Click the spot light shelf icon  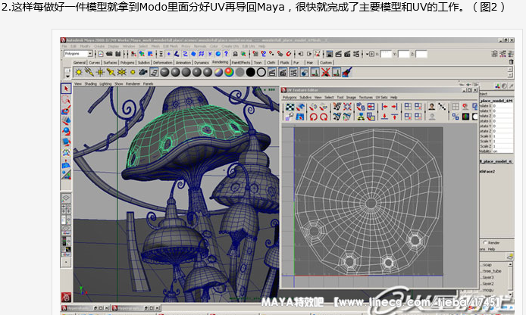pos(111,72)
